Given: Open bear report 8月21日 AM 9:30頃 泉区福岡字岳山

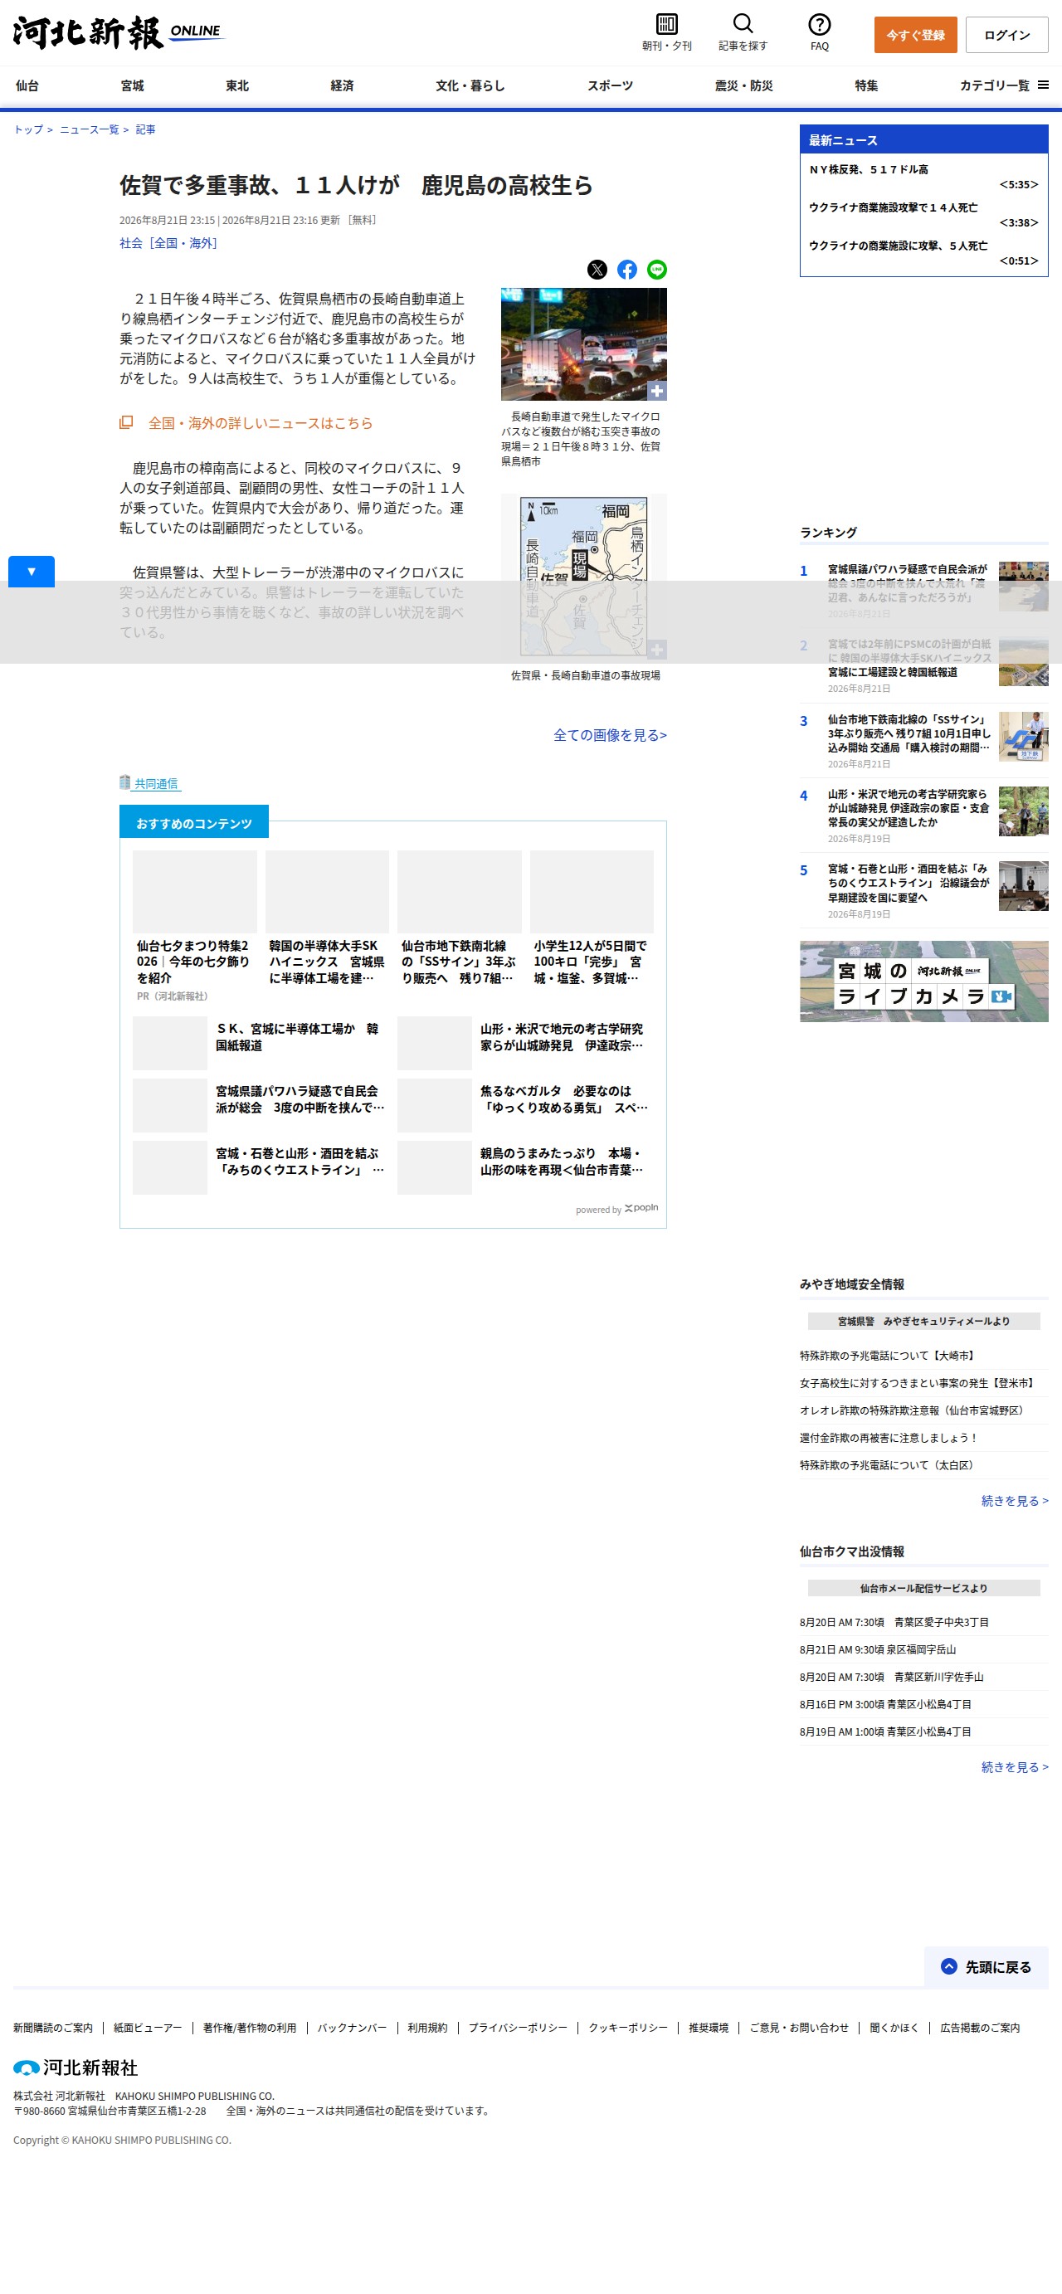Looking at the screenshot, I should point(878,1649).
